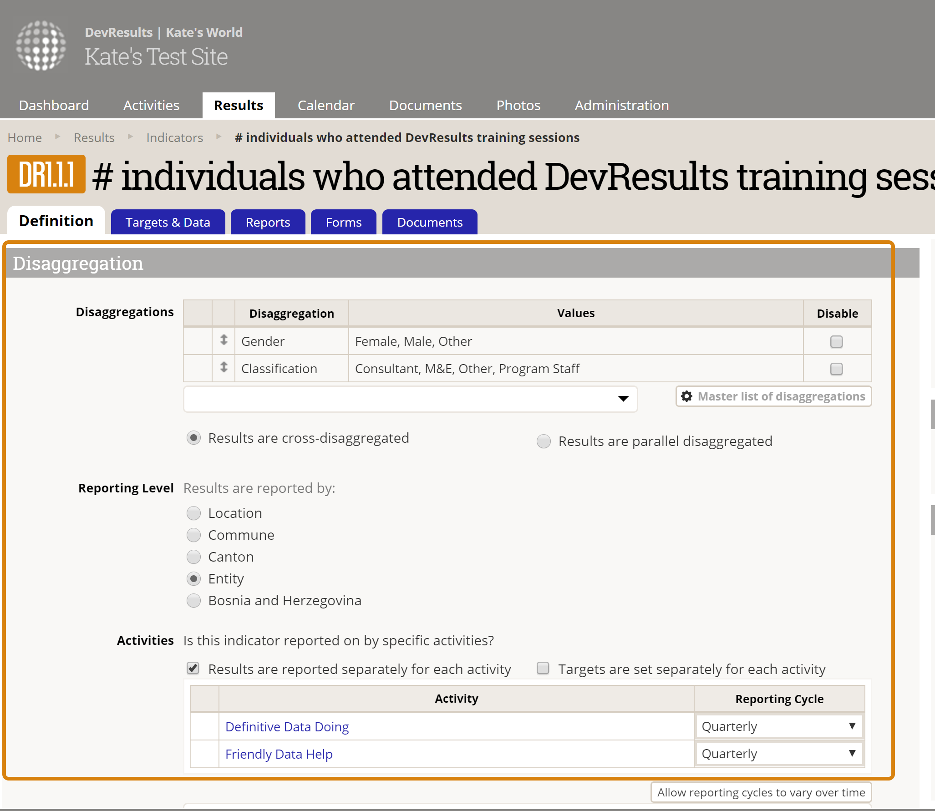Open Master list of disaggregations gear button
The width and height of the screenshot is (935, 811).
[x=773, y=396]
